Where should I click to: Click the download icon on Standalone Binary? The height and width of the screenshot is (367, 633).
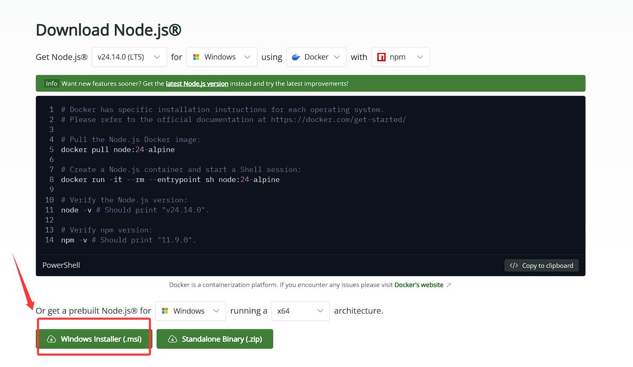tap(172, 339)
